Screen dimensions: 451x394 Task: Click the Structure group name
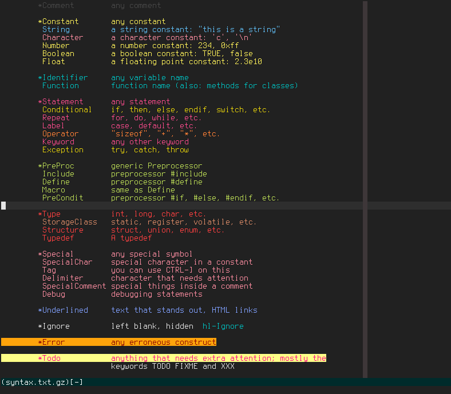(63, 230)
